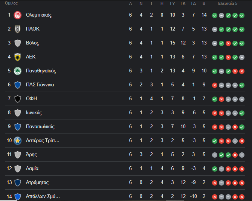
Task: Click the yellow AEK crest
Action: tap(17, 57)
